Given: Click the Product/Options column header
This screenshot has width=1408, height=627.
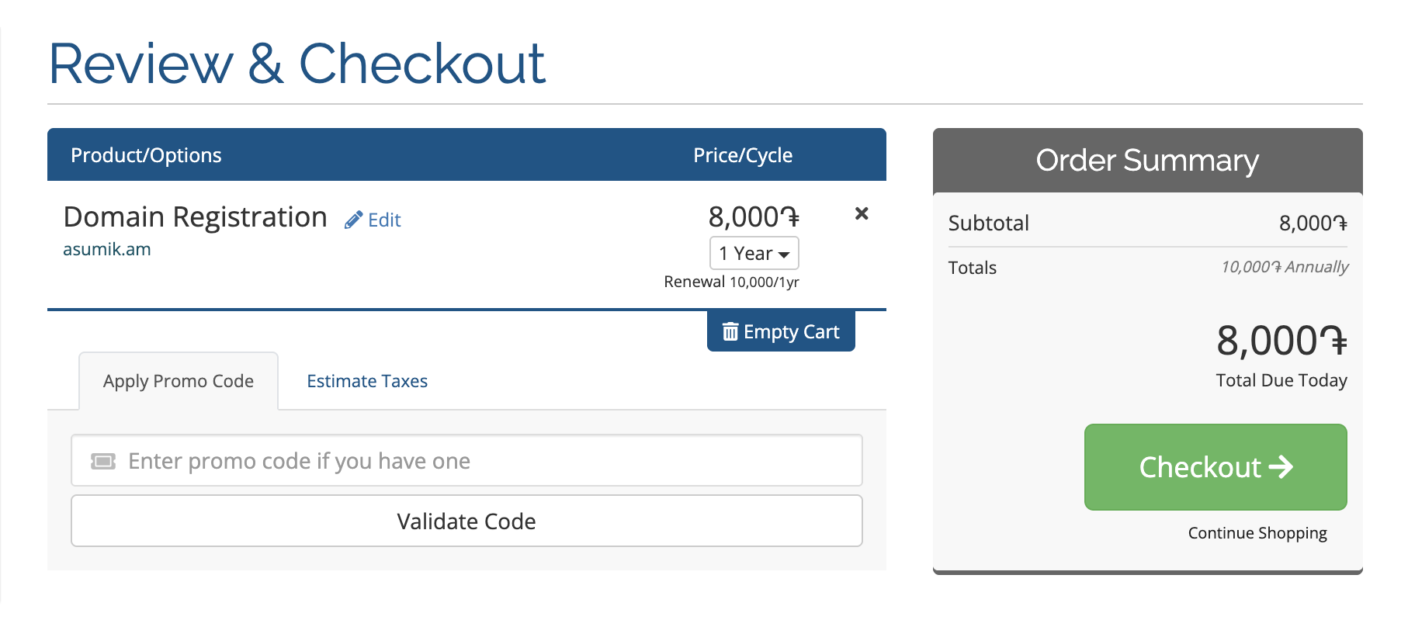Looking at the screenshot, I should (x=146, y=155).
